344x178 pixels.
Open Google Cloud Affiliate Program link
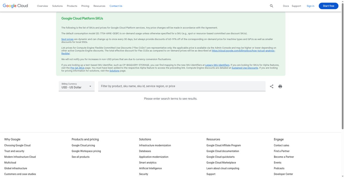(x=224, y=145)
